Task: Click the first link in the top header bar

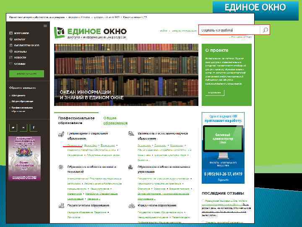Action: [37, 17]
